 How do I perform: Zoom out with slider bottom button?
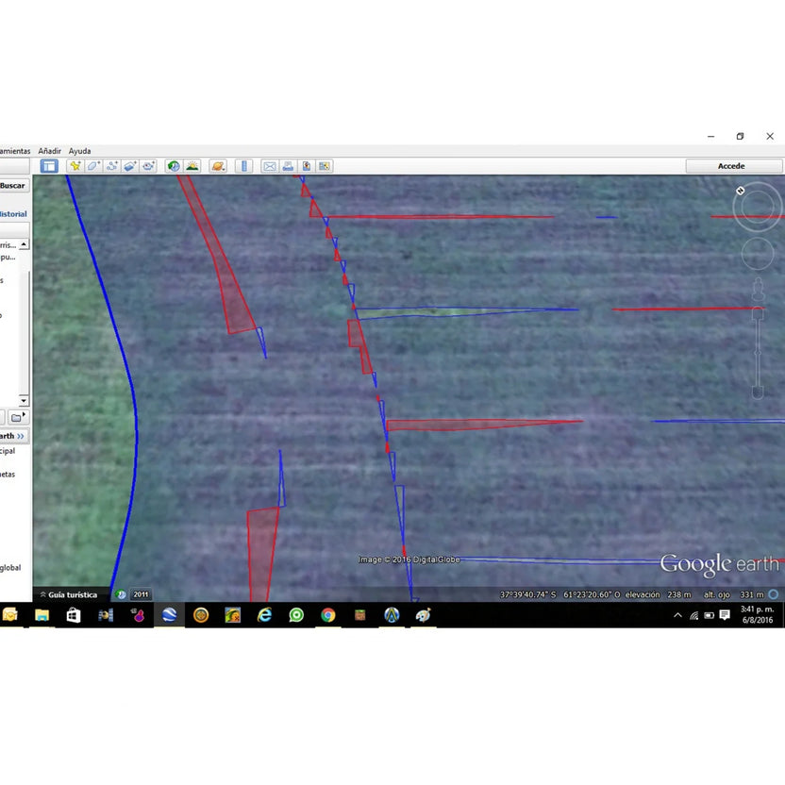pyautogui.click(x=758, y=392)
